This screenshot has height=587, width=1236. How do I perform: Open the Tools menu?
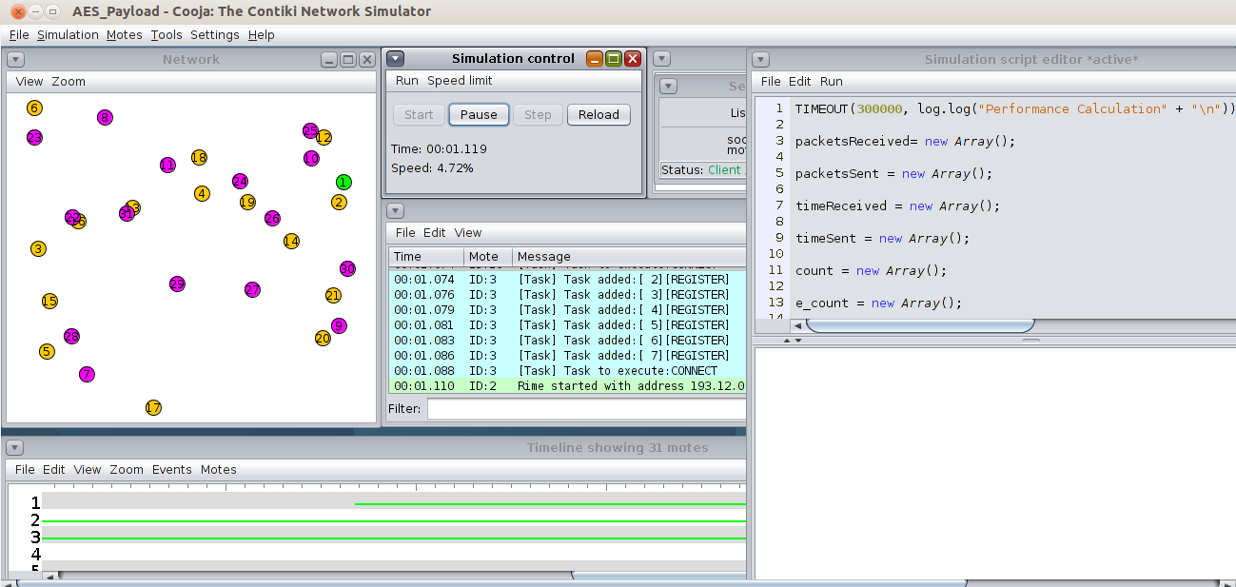pyautogui.click(x=166, y=35)
